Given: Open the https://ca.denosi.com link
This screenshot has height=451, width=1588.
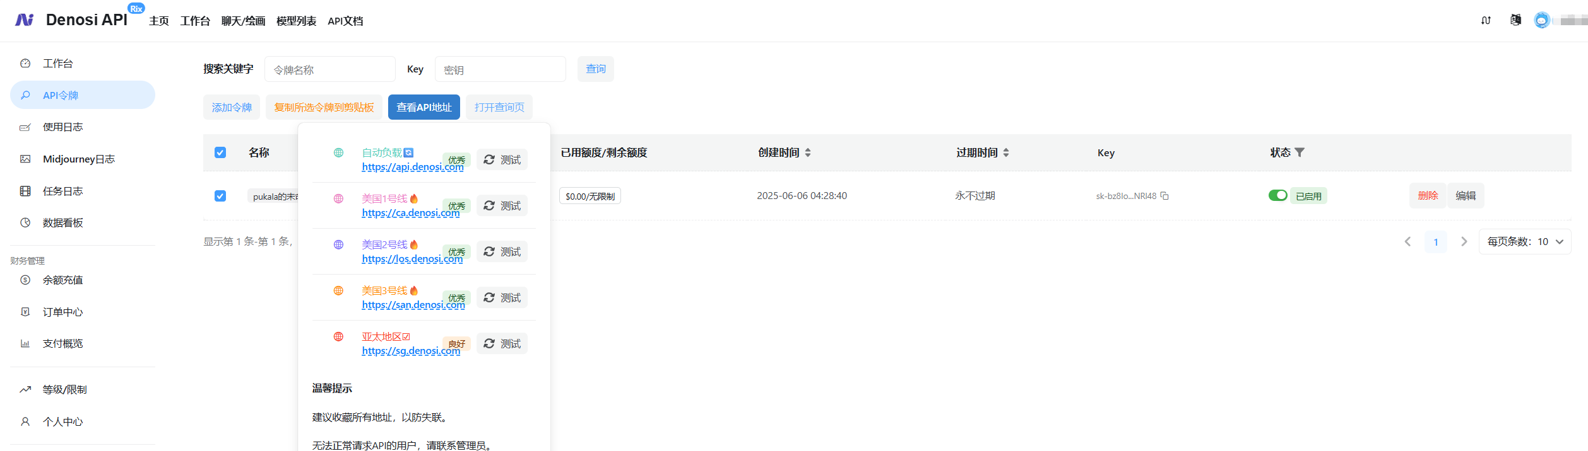Looking at the screenshot, I should pos(411,213).
